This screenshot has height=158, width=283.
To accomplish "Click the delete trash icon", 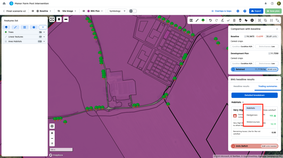I will pyautogui.click(x=234, y=20).
